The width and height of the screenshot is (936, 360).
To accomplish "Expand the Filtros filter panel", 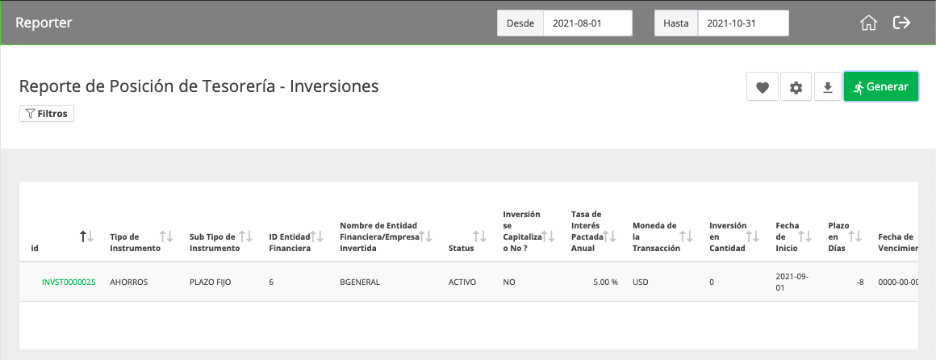I will pos(47,114).
